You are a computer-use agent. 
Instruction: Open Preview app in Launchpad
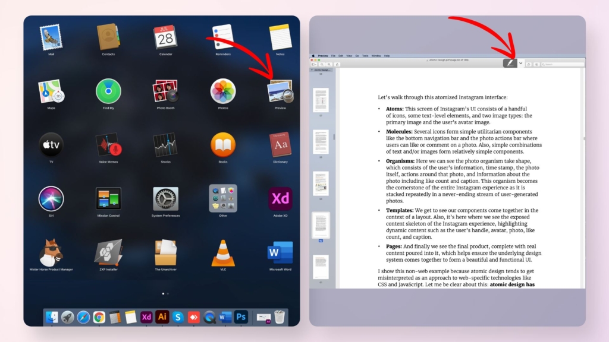tap(280, 91)
